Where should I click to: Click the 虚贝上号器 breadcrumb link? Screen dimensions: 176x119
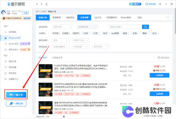click(x=41, y=11)
